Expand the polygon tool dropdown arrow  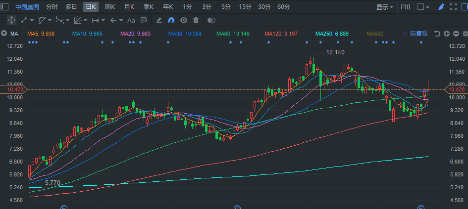point(50,21)
